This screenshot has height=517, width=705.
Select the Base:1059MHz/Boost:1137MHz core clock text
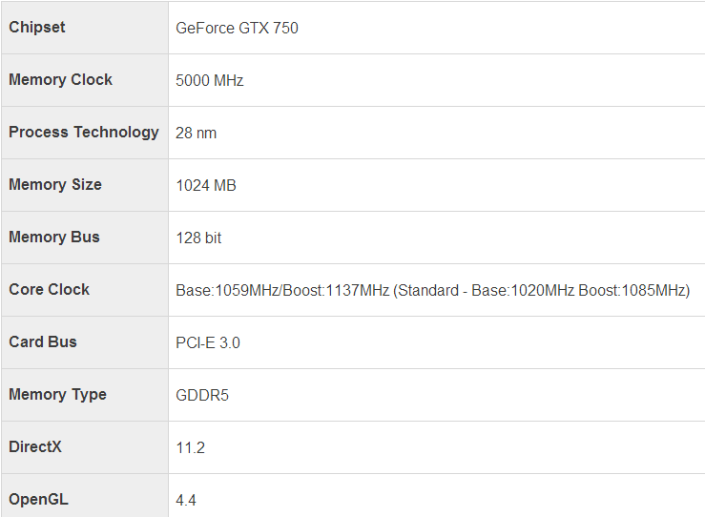282,290
